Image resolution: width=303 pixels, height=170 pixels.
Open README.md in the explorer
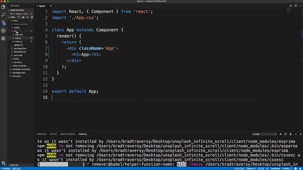(20, 52)
